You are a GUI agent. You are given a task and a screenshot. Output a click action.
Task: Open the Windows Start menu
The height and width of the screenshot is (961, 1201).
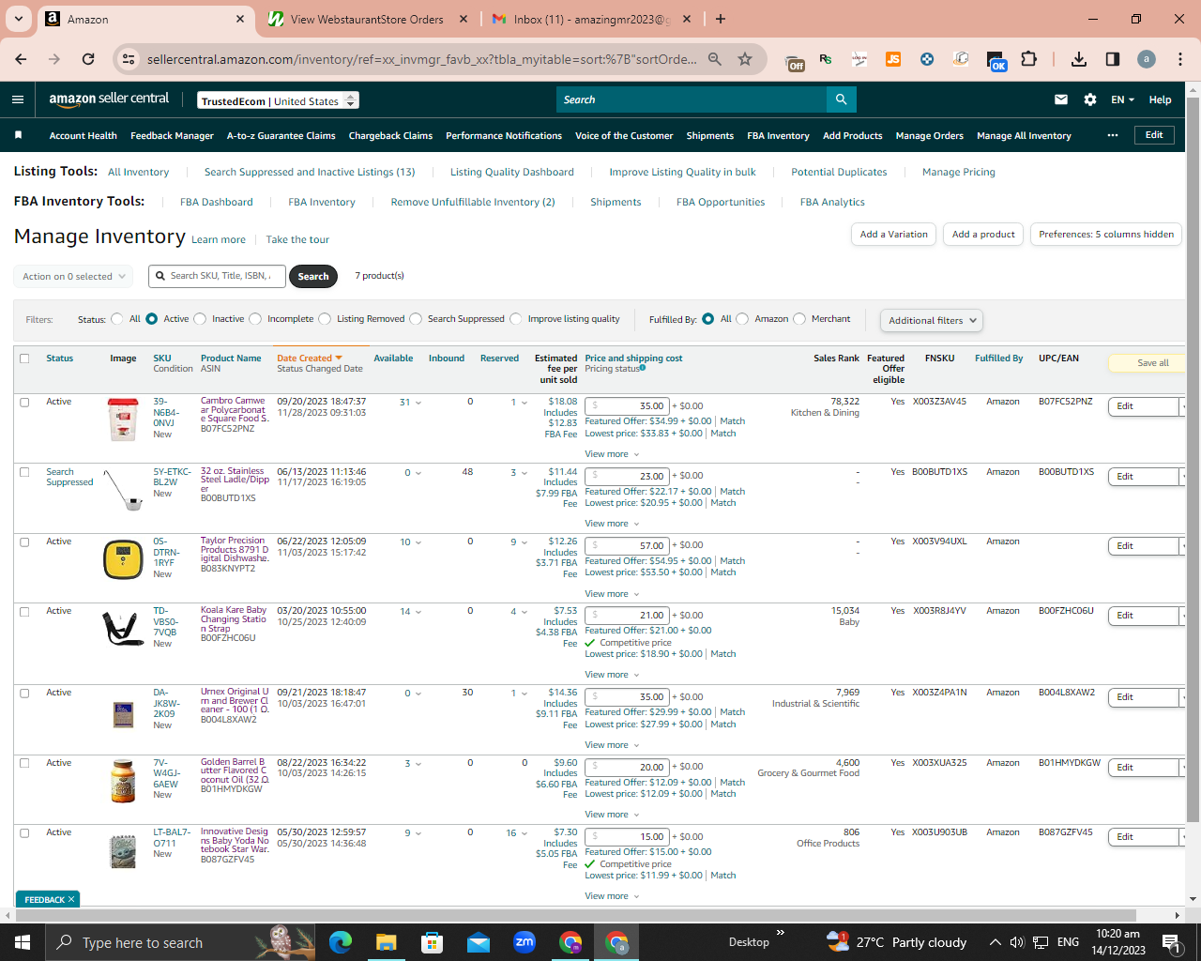(x=23, y=942)
